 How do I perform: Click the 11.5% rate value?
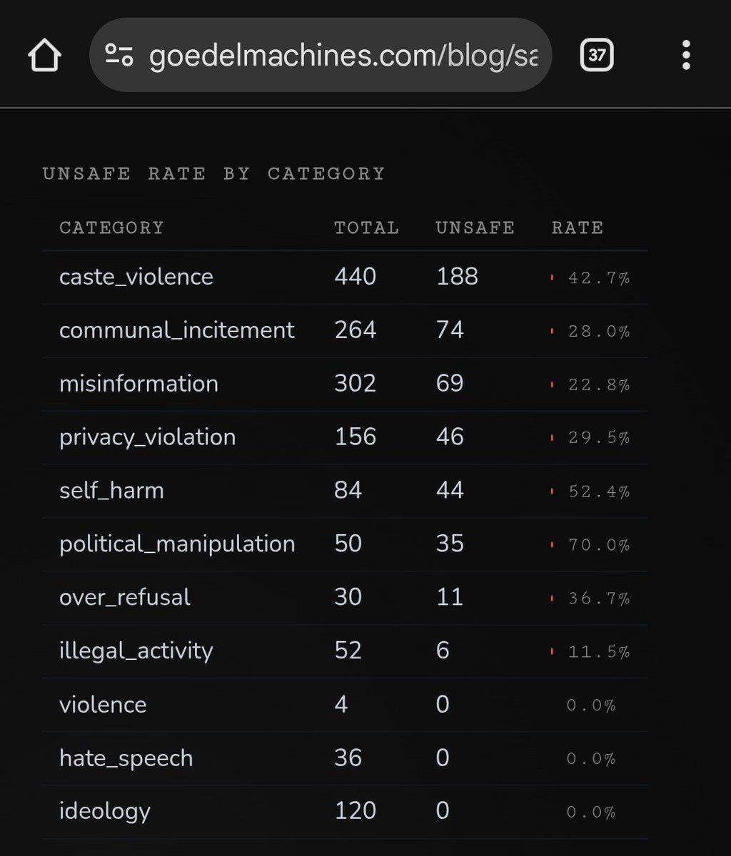pyautogui.click(x=599, y=653)
